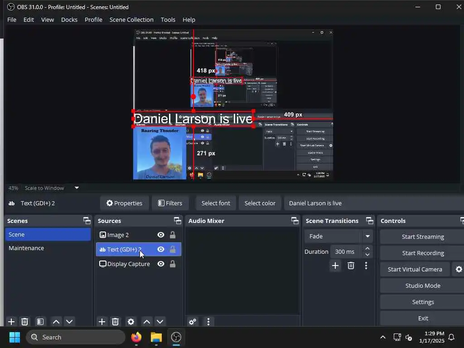Open the Docks menu
The image size is (464, 348).
click(69, 19)
